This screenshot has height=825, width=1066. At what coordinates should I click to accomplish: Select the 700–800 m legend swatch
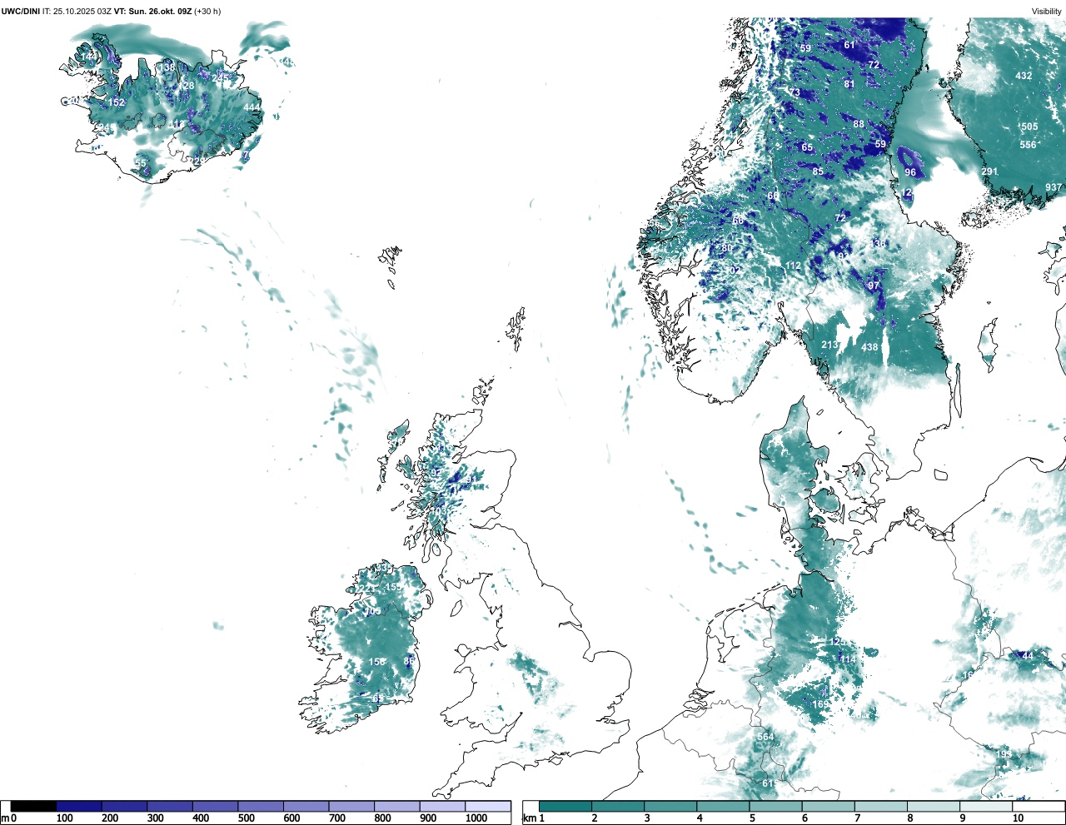point(351,806)
